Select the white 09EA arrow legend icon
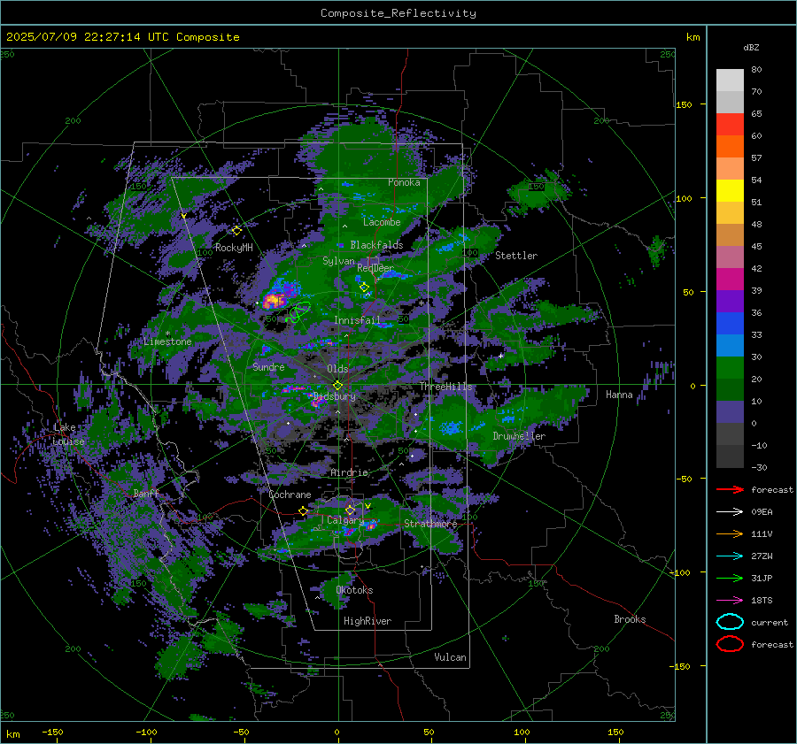797x744 pixels. point(730,512)
